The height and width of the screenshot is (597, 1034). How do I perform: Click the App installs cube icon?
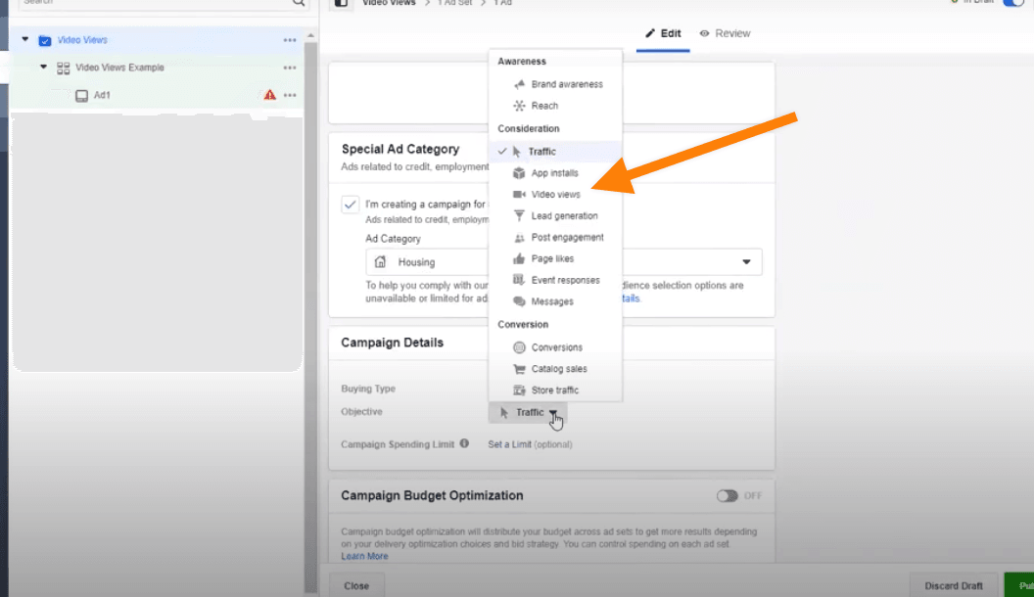520,172
